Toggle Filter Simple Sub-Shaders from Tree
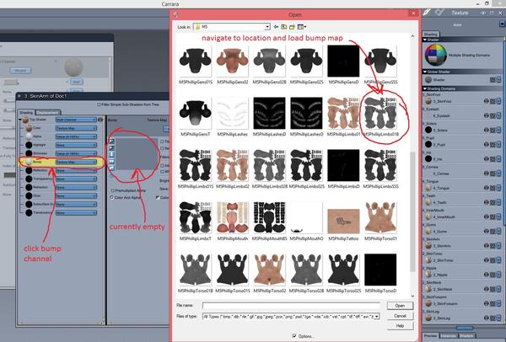The width and height of the screenshot is (506, 342). point(99,104)
